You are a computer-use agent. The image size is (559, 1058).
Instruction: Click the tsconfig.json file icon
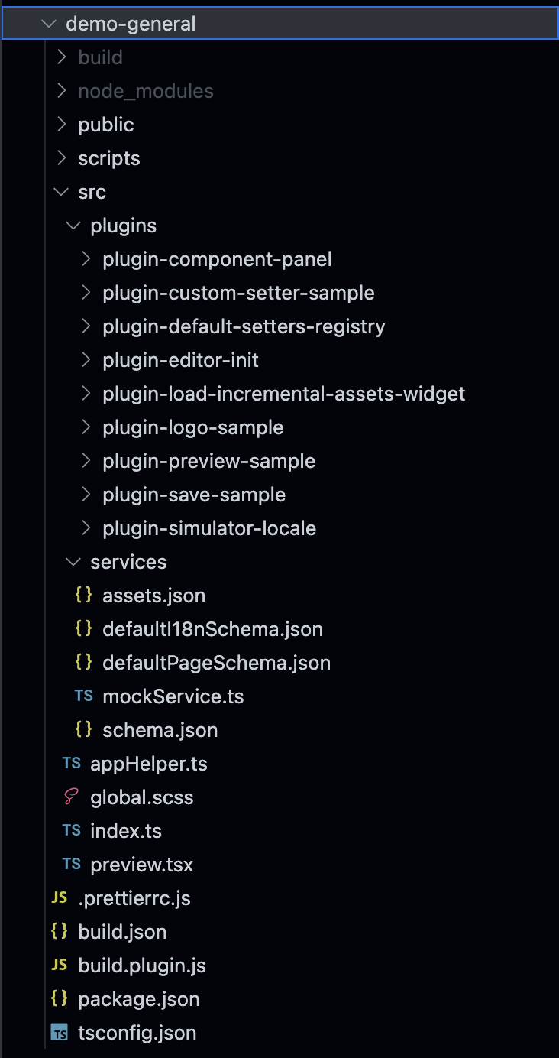59,1033
